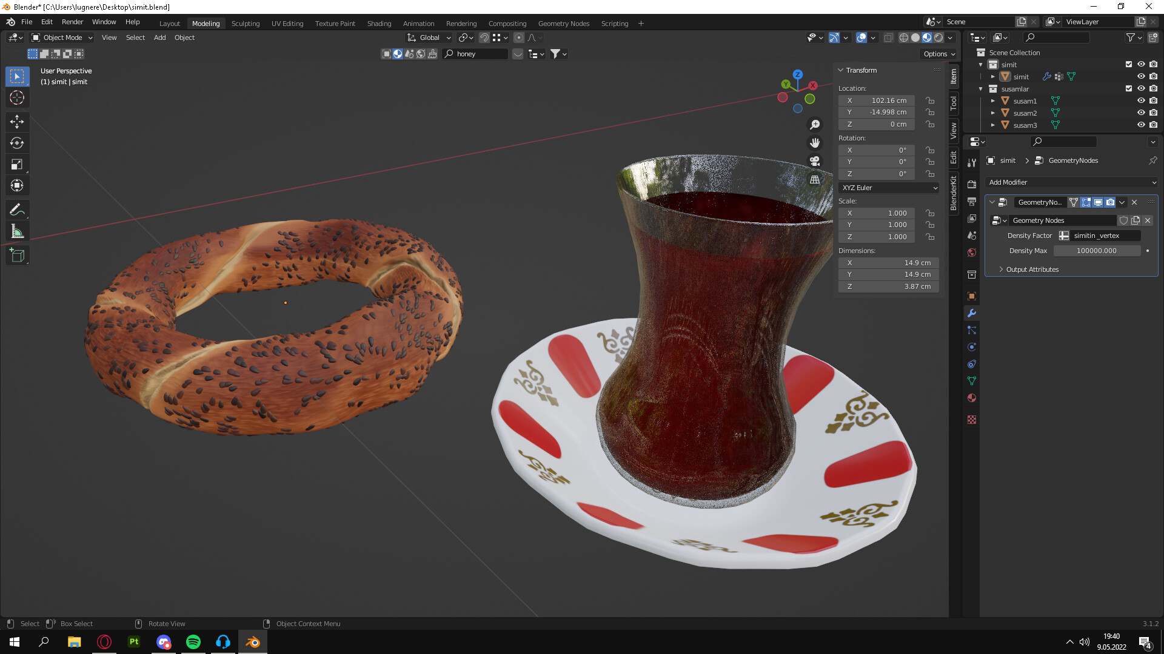This screenshot has height=654, width=1164.
Task: Adjust the Density Max value slider
Action: [1097, 250]
